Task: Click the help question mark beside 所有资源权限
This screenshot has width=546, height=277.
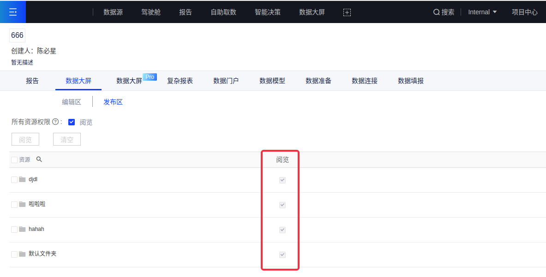Action: 55,122
